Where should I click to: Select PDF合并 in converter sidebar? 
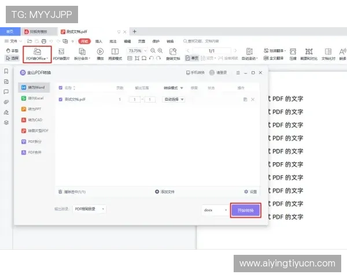coord(34,152)
